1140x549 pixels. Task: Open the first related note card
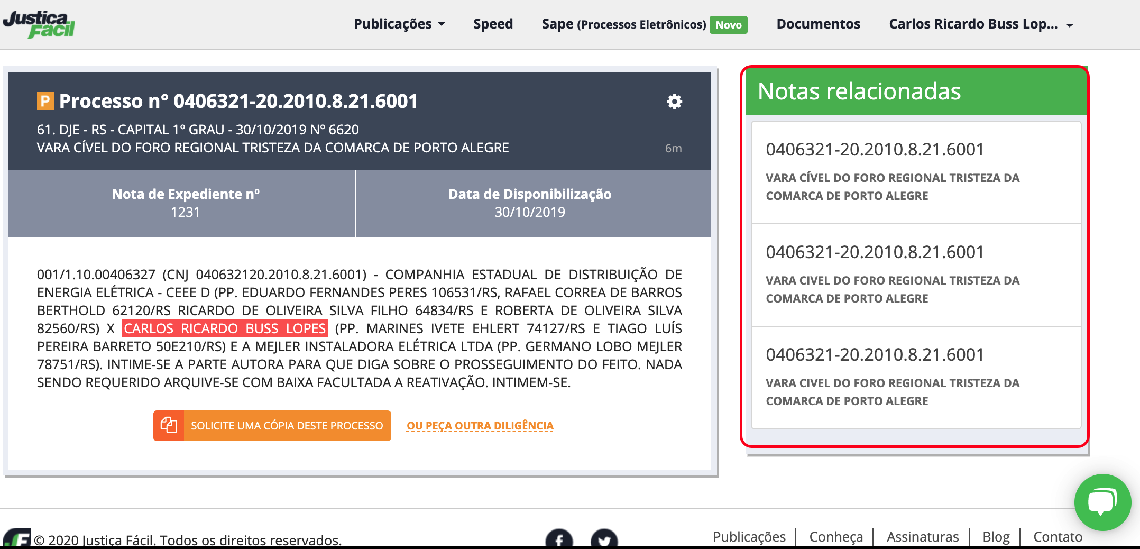tap(916, 172)
